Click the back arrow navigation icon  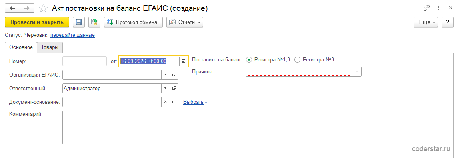[12, 8]
